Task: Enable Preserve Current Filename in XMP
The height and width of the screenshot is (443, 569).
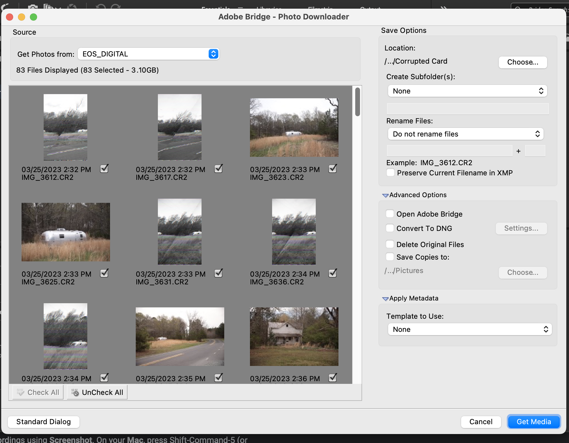Action: pyautogui.click(x=390, y=173)
